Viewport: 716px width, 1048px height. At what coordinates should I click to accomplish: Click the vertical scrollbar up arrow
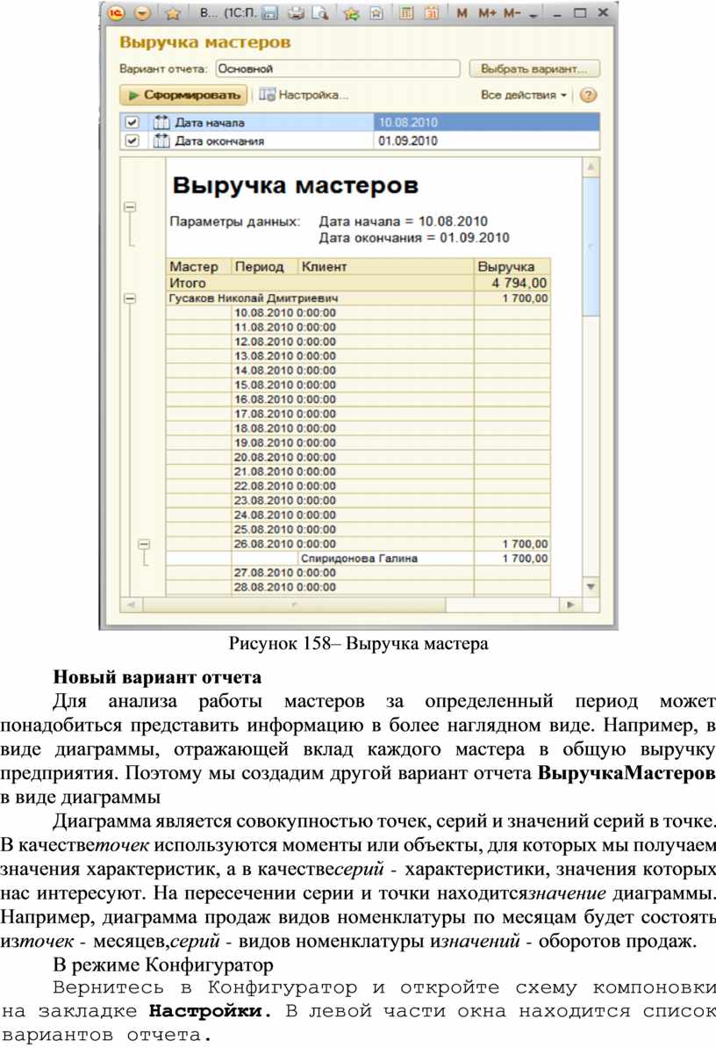click(x=591, y=166)
